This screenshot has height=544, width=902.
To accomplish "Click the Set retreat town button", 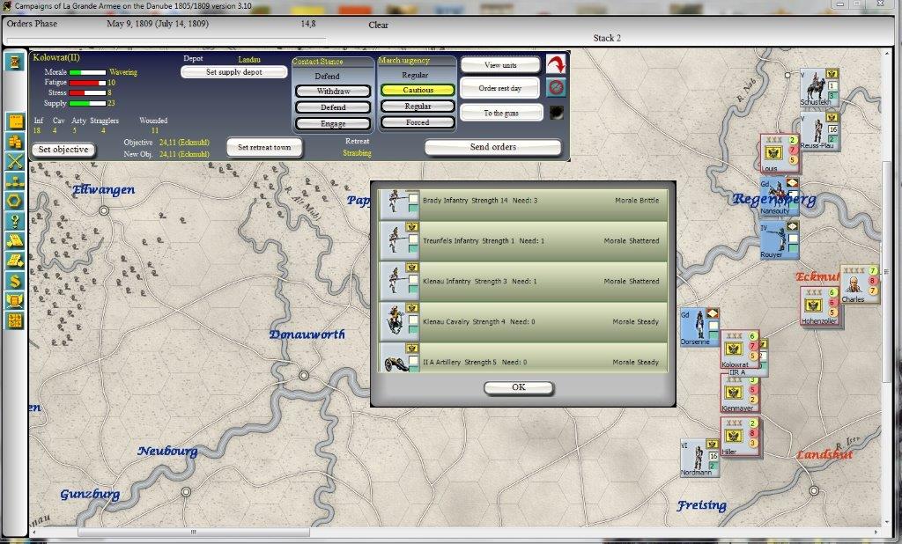I will 264,147.
